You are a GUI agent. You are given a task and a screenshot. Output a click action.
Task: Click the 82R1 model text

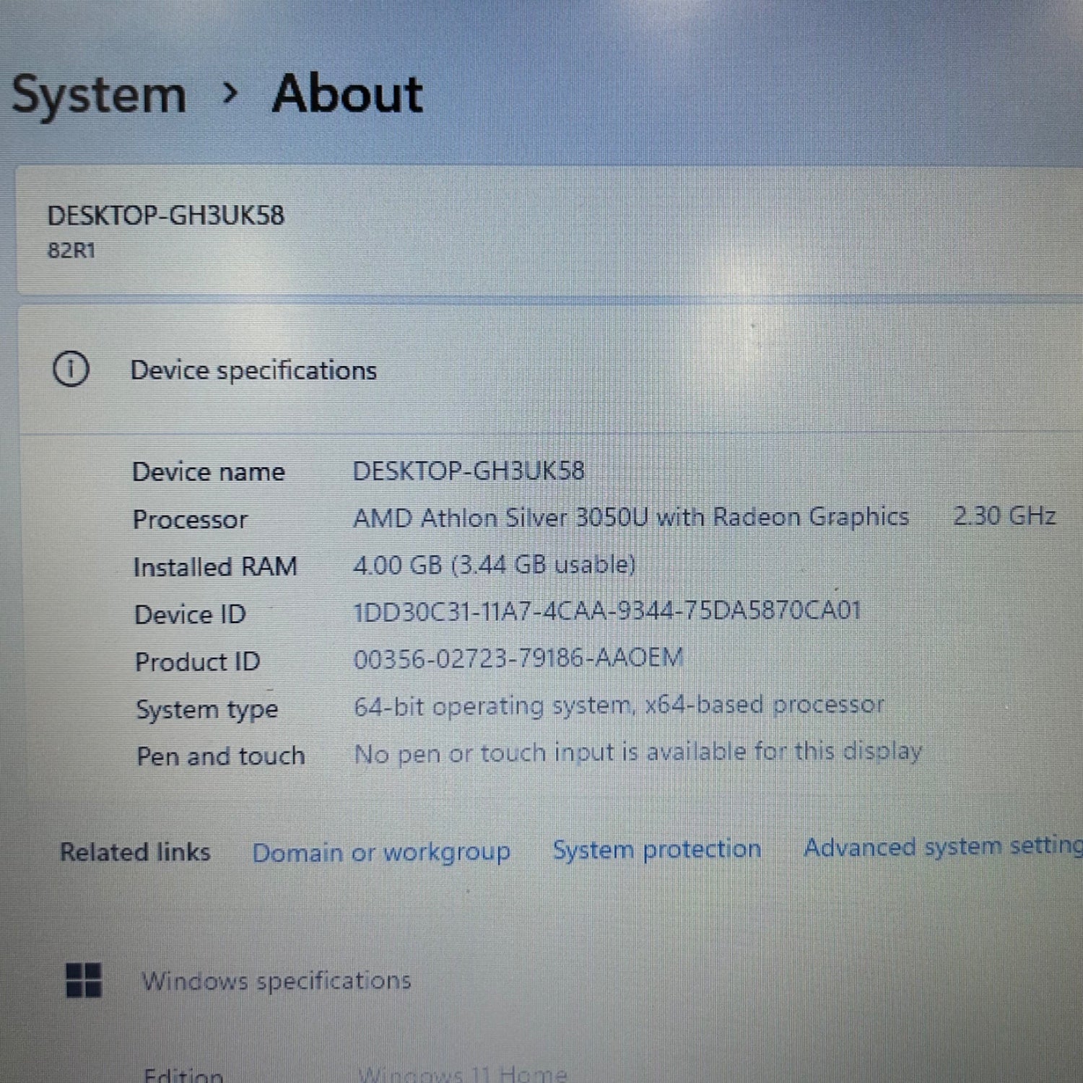71,251
